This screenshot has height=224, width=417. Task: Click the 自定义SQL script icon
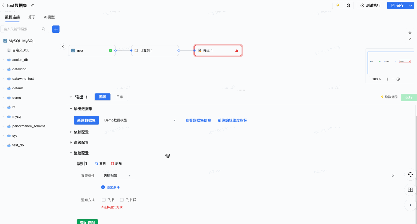9,50
